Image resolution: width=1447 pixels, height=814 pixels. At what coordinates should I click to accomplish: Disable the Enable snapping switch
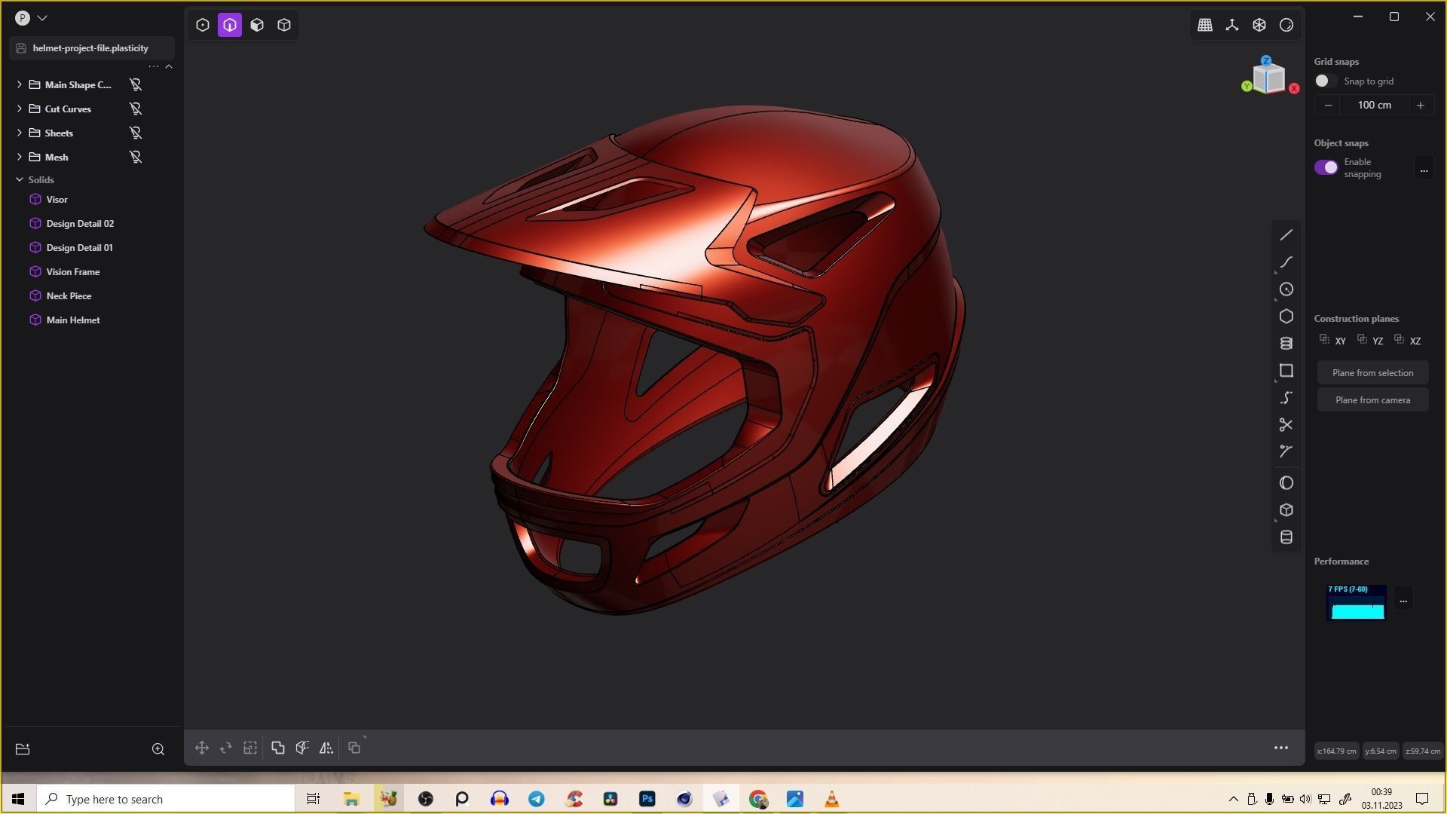[x=1326, y=167]
